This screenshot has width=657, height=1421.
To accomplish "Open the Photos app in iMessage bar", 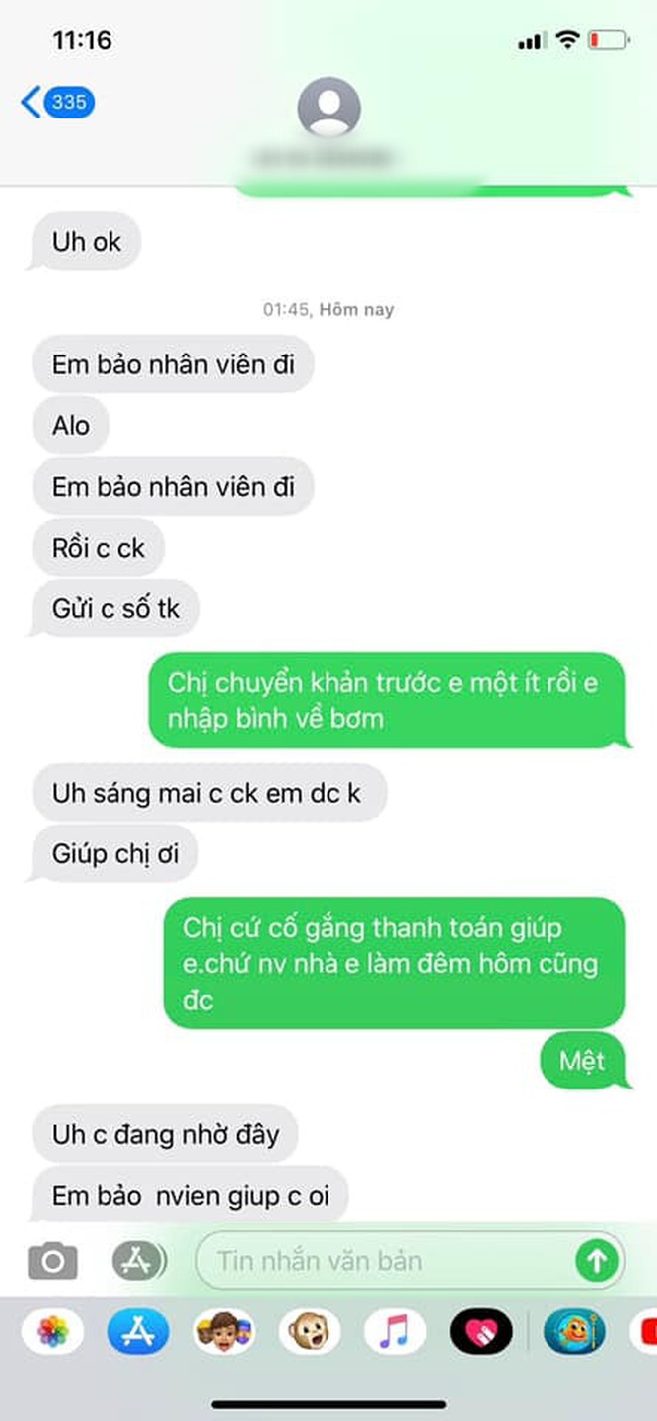I will tap(52, 1331).
